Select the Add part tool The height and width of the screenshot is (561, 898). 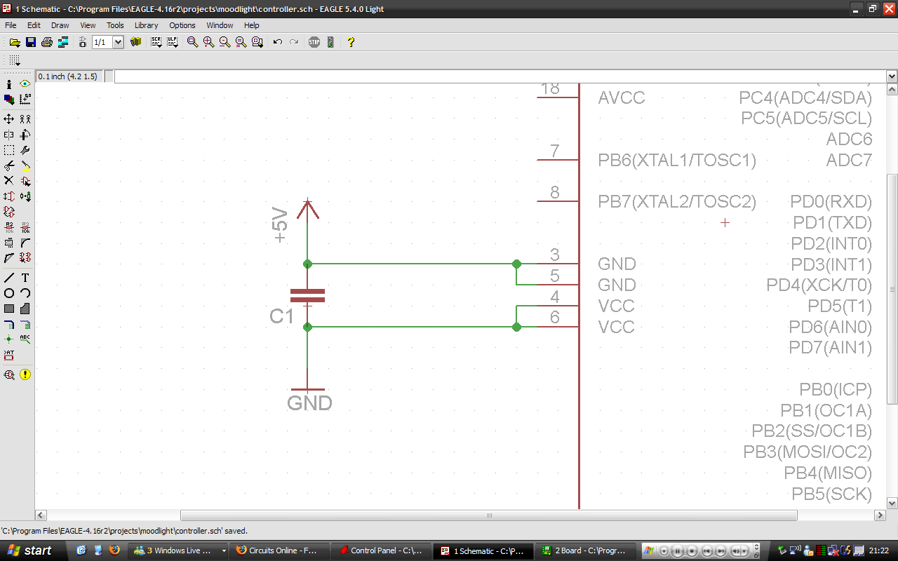point(25,181)
